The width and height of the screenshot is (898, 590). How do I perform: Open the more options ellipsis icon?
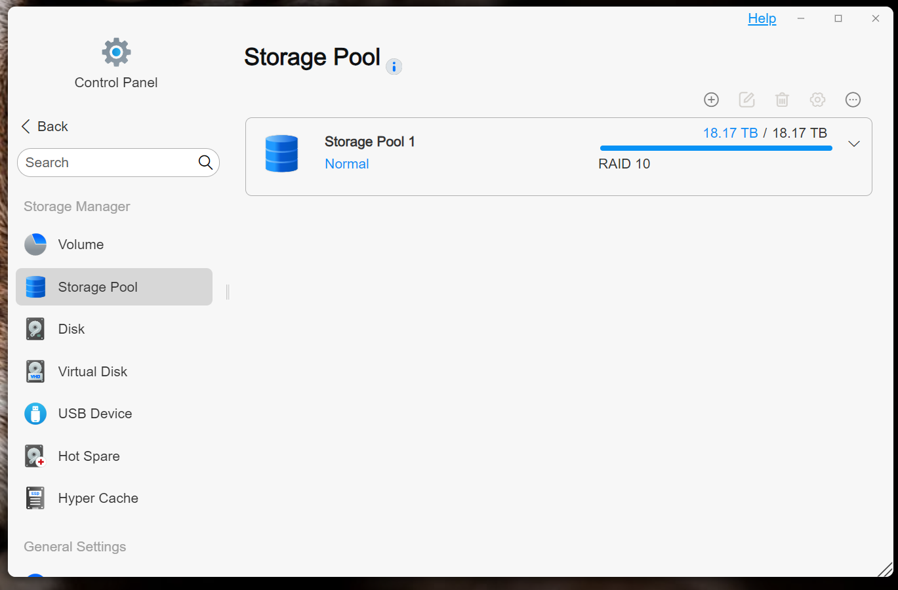coord(853,100)
